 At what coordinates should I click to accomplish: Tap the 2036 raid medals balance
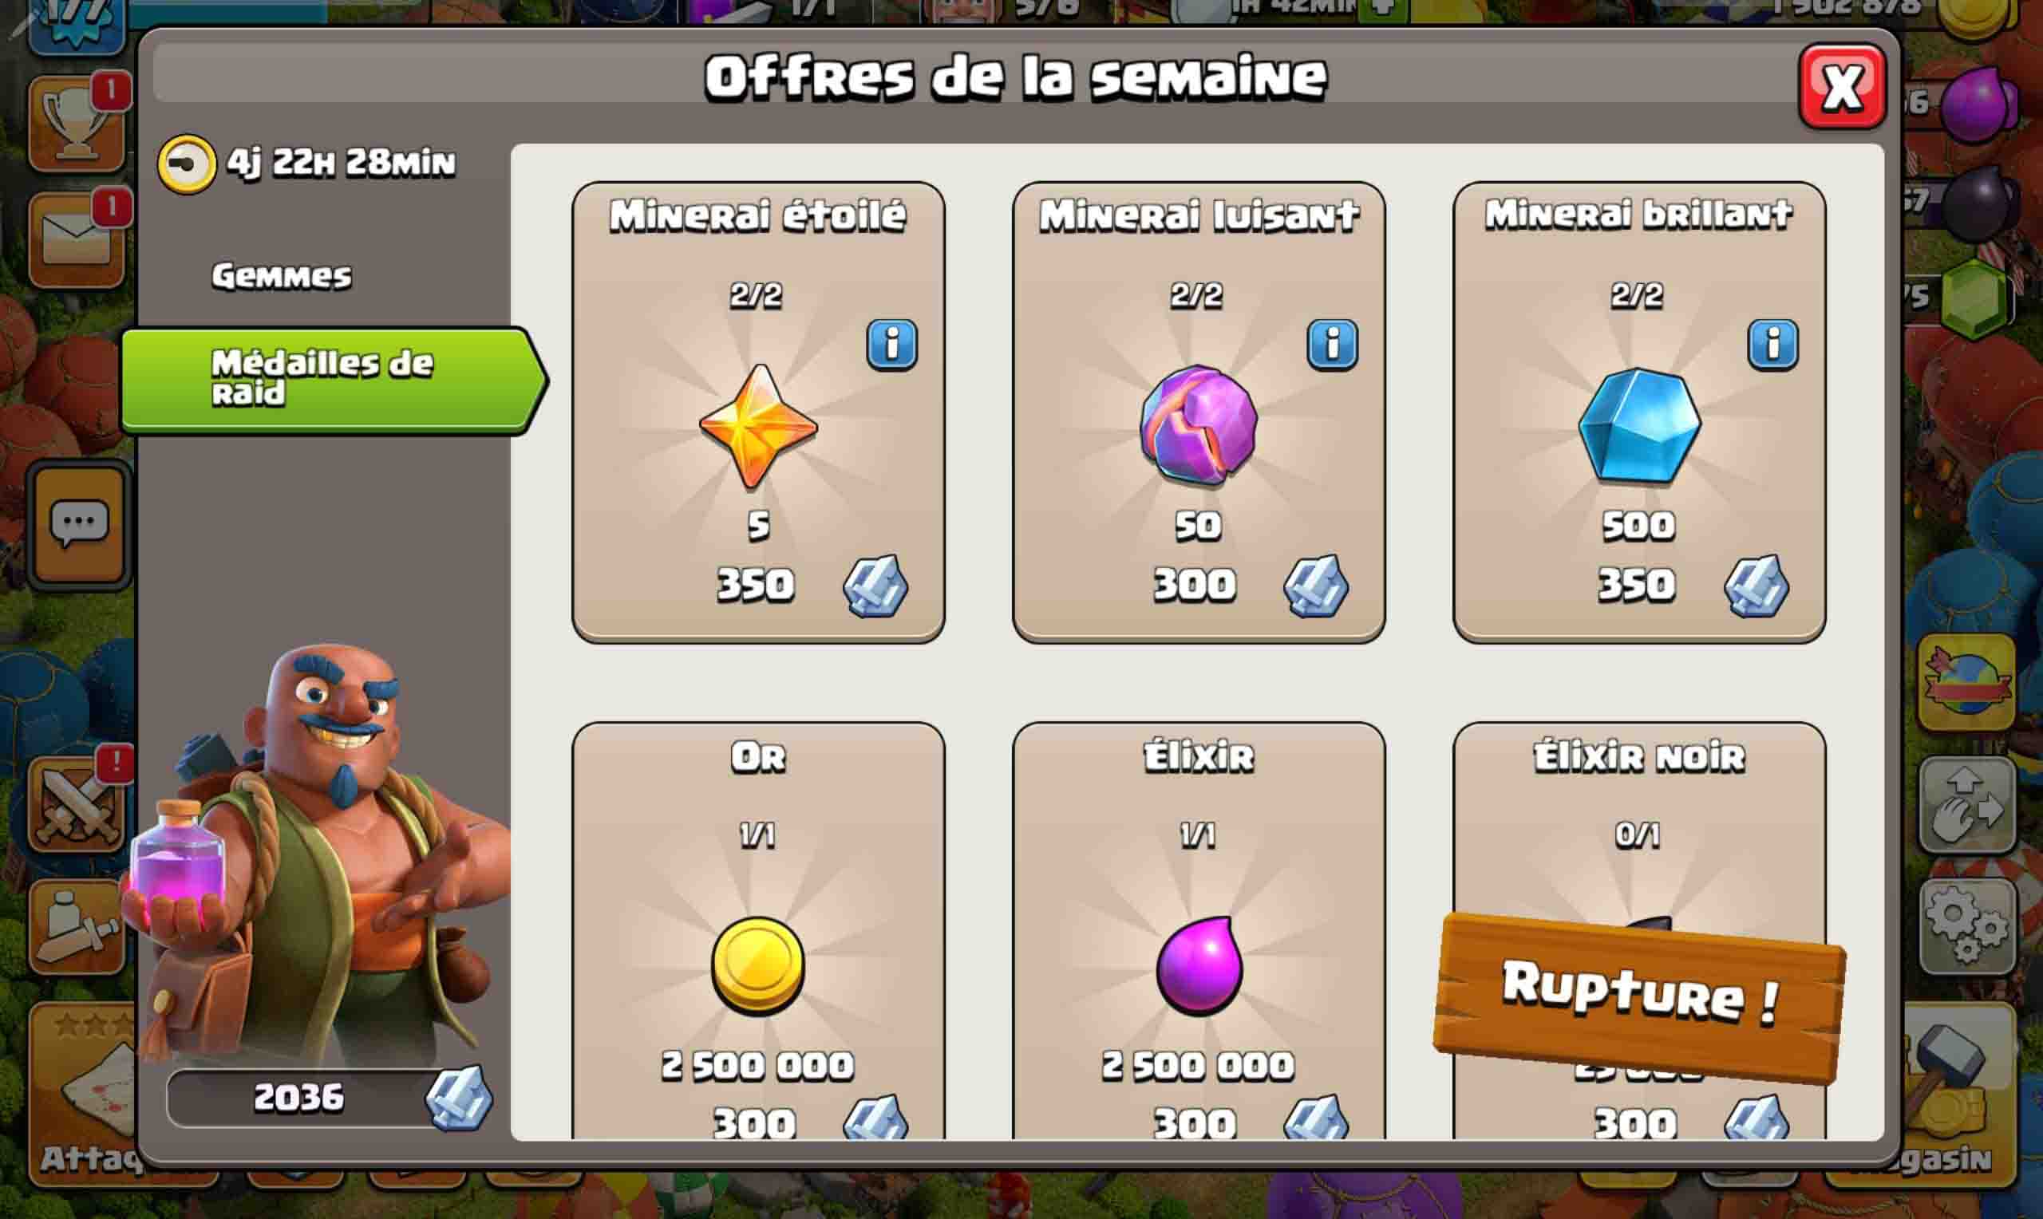[x=329, y=1099]
